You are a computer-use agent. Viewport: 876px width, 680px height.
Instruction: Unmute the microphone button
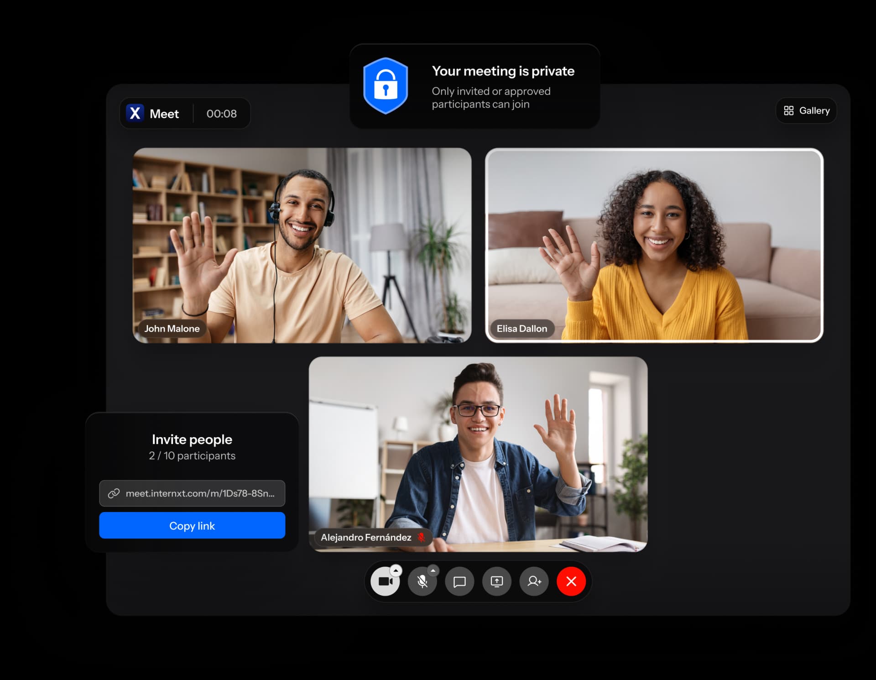click(x=422, y=582)
